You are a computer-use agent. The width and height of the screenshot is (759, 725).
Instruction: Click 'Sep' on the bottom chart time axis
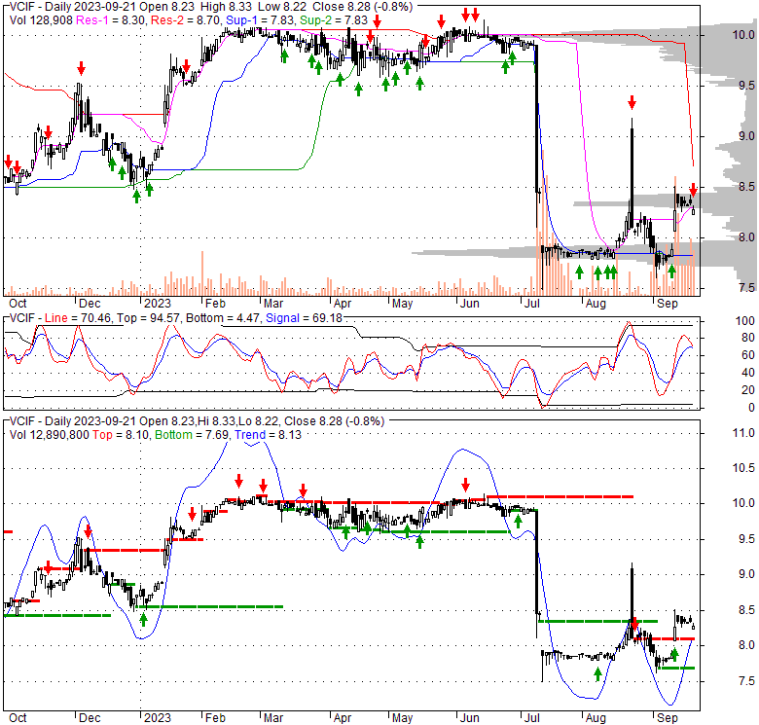pyautogui.click(x=667, y=718)
